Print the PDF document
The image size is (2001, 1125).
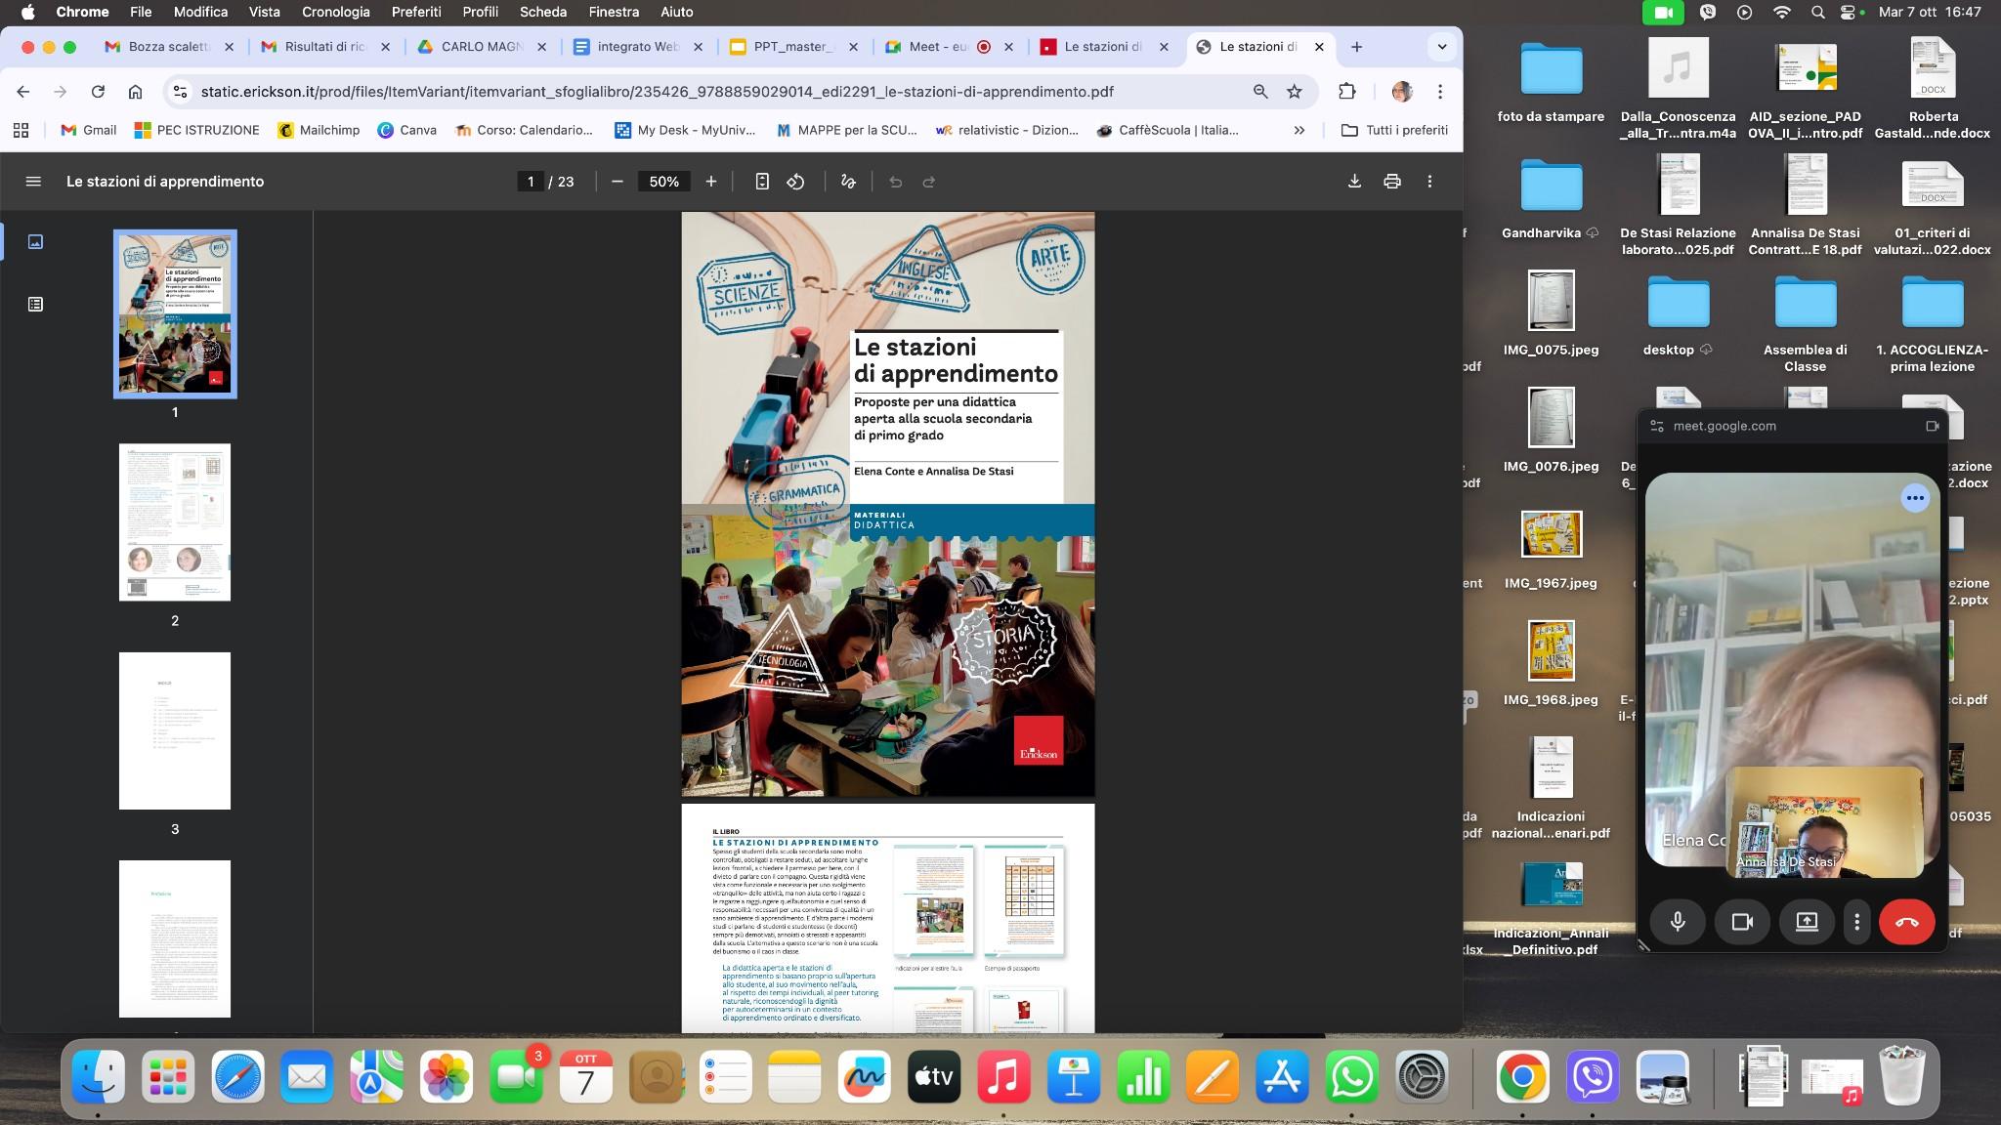click(x=1392, y=182)
